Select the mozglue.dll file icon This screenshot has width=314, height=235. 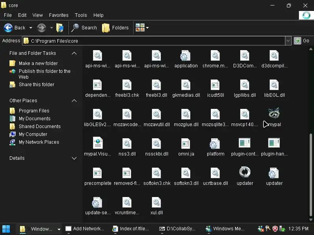tap(186, 114)
